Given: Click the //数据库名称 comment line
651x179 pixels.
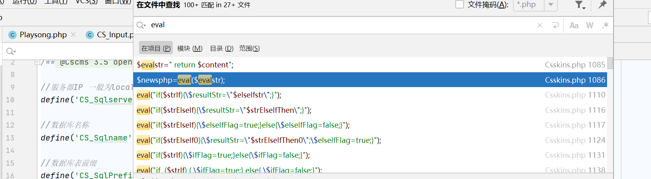Looking at the screenshot, I should 65,125.
